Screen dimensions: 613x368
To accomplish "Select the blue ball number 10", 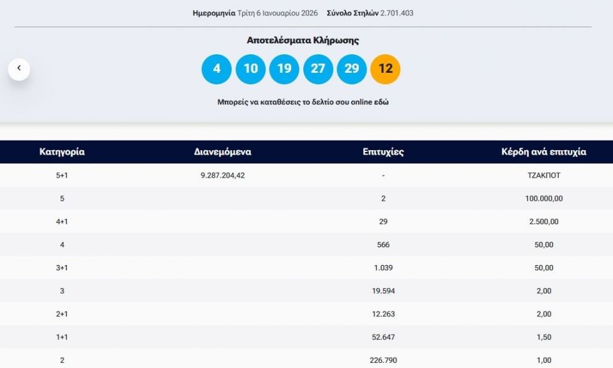I will pyautogui.click(x=250, y=69).
